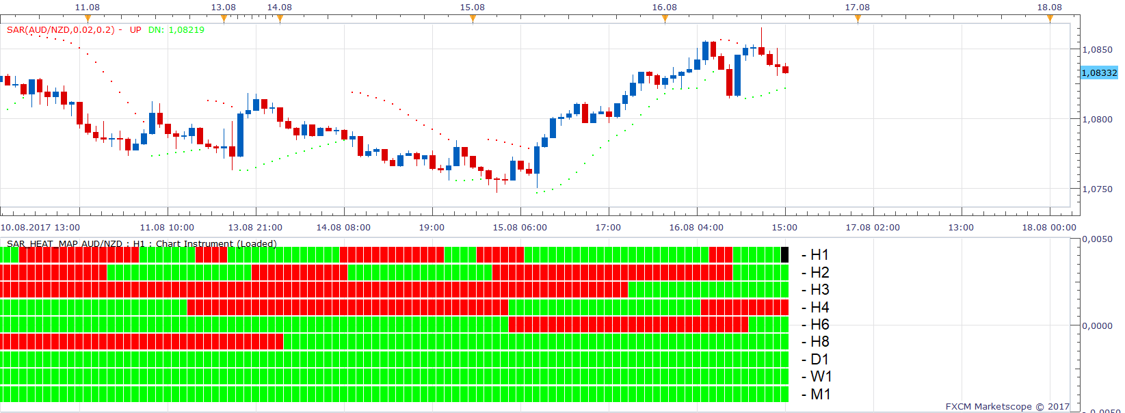1125x413 pixels.
Task: Click the 17.08 02:00 time axis label
Action: pos(873,228)
